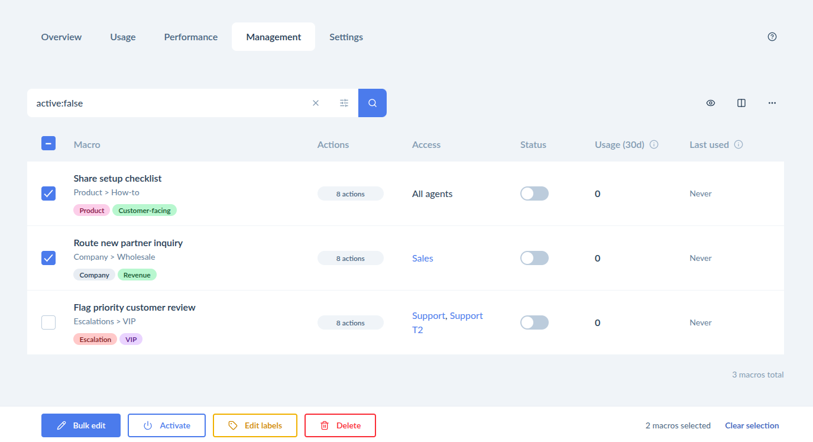Open search filter sliders icon
The height and width of the screenshot is (442, 813).
pyautogui.click(x=344, y=103)
